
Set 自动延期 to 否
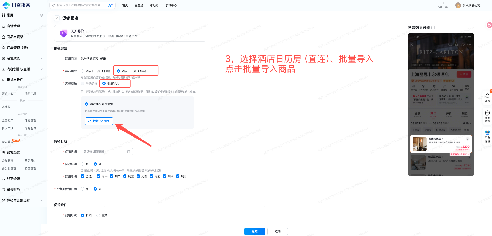[95, 164]
